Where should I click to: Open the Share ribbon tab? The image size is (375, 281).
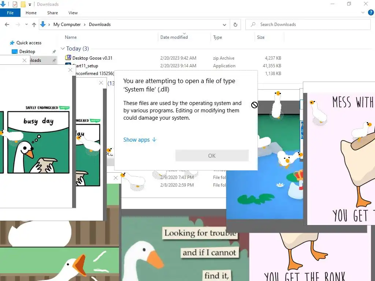pyautogui.click(x=52, y=13)
